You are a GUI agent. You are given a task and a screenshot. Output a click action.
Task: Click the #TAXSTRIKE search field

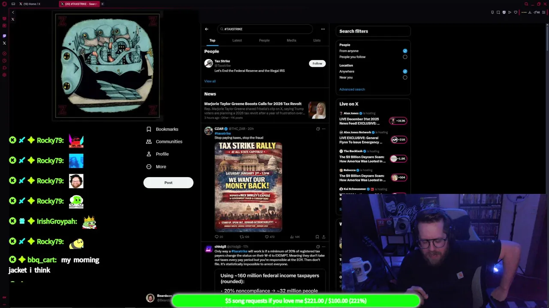[x=265, y=29]
